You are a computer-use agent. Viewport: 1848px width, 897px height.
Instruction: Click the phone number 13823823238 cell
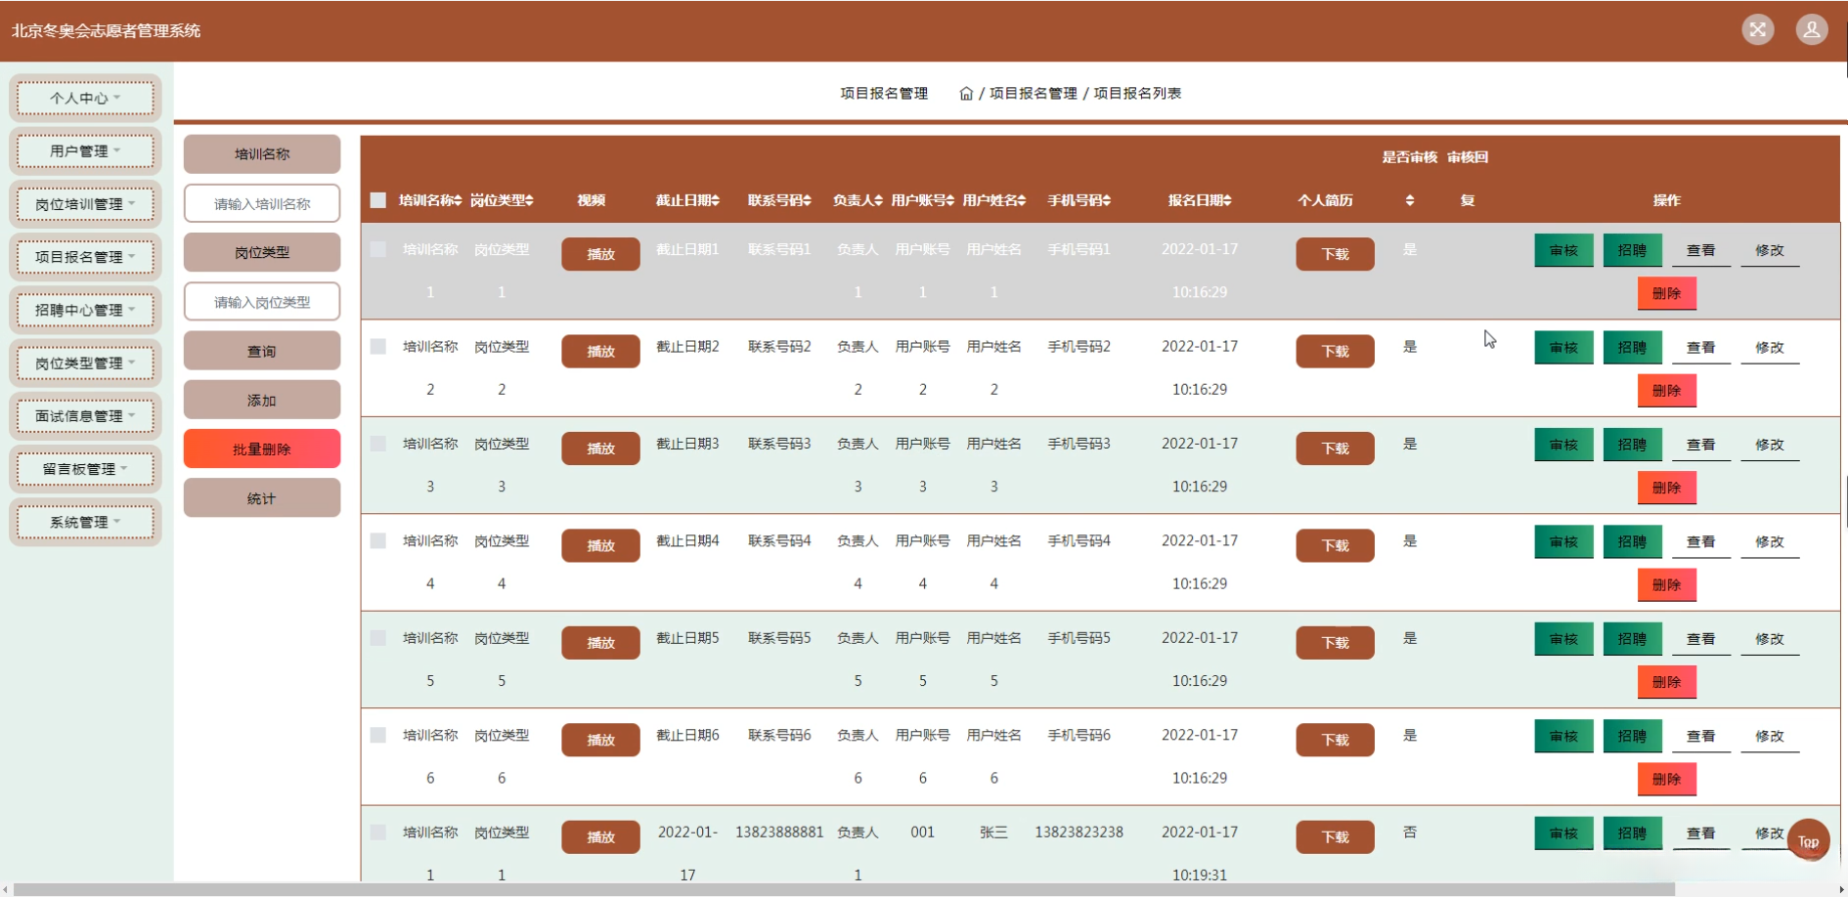click(1078, 833)
